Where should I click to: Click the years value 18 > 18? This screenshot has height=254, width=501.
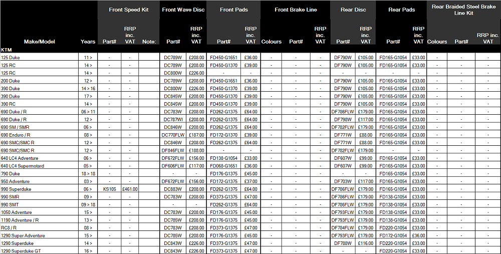(88, 174)
